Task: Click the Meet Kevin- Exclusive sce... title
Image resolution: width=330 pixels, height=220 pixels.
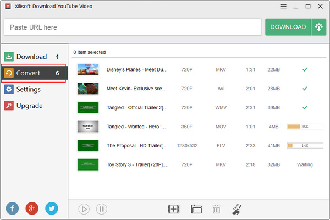Action: pos(136,89)
